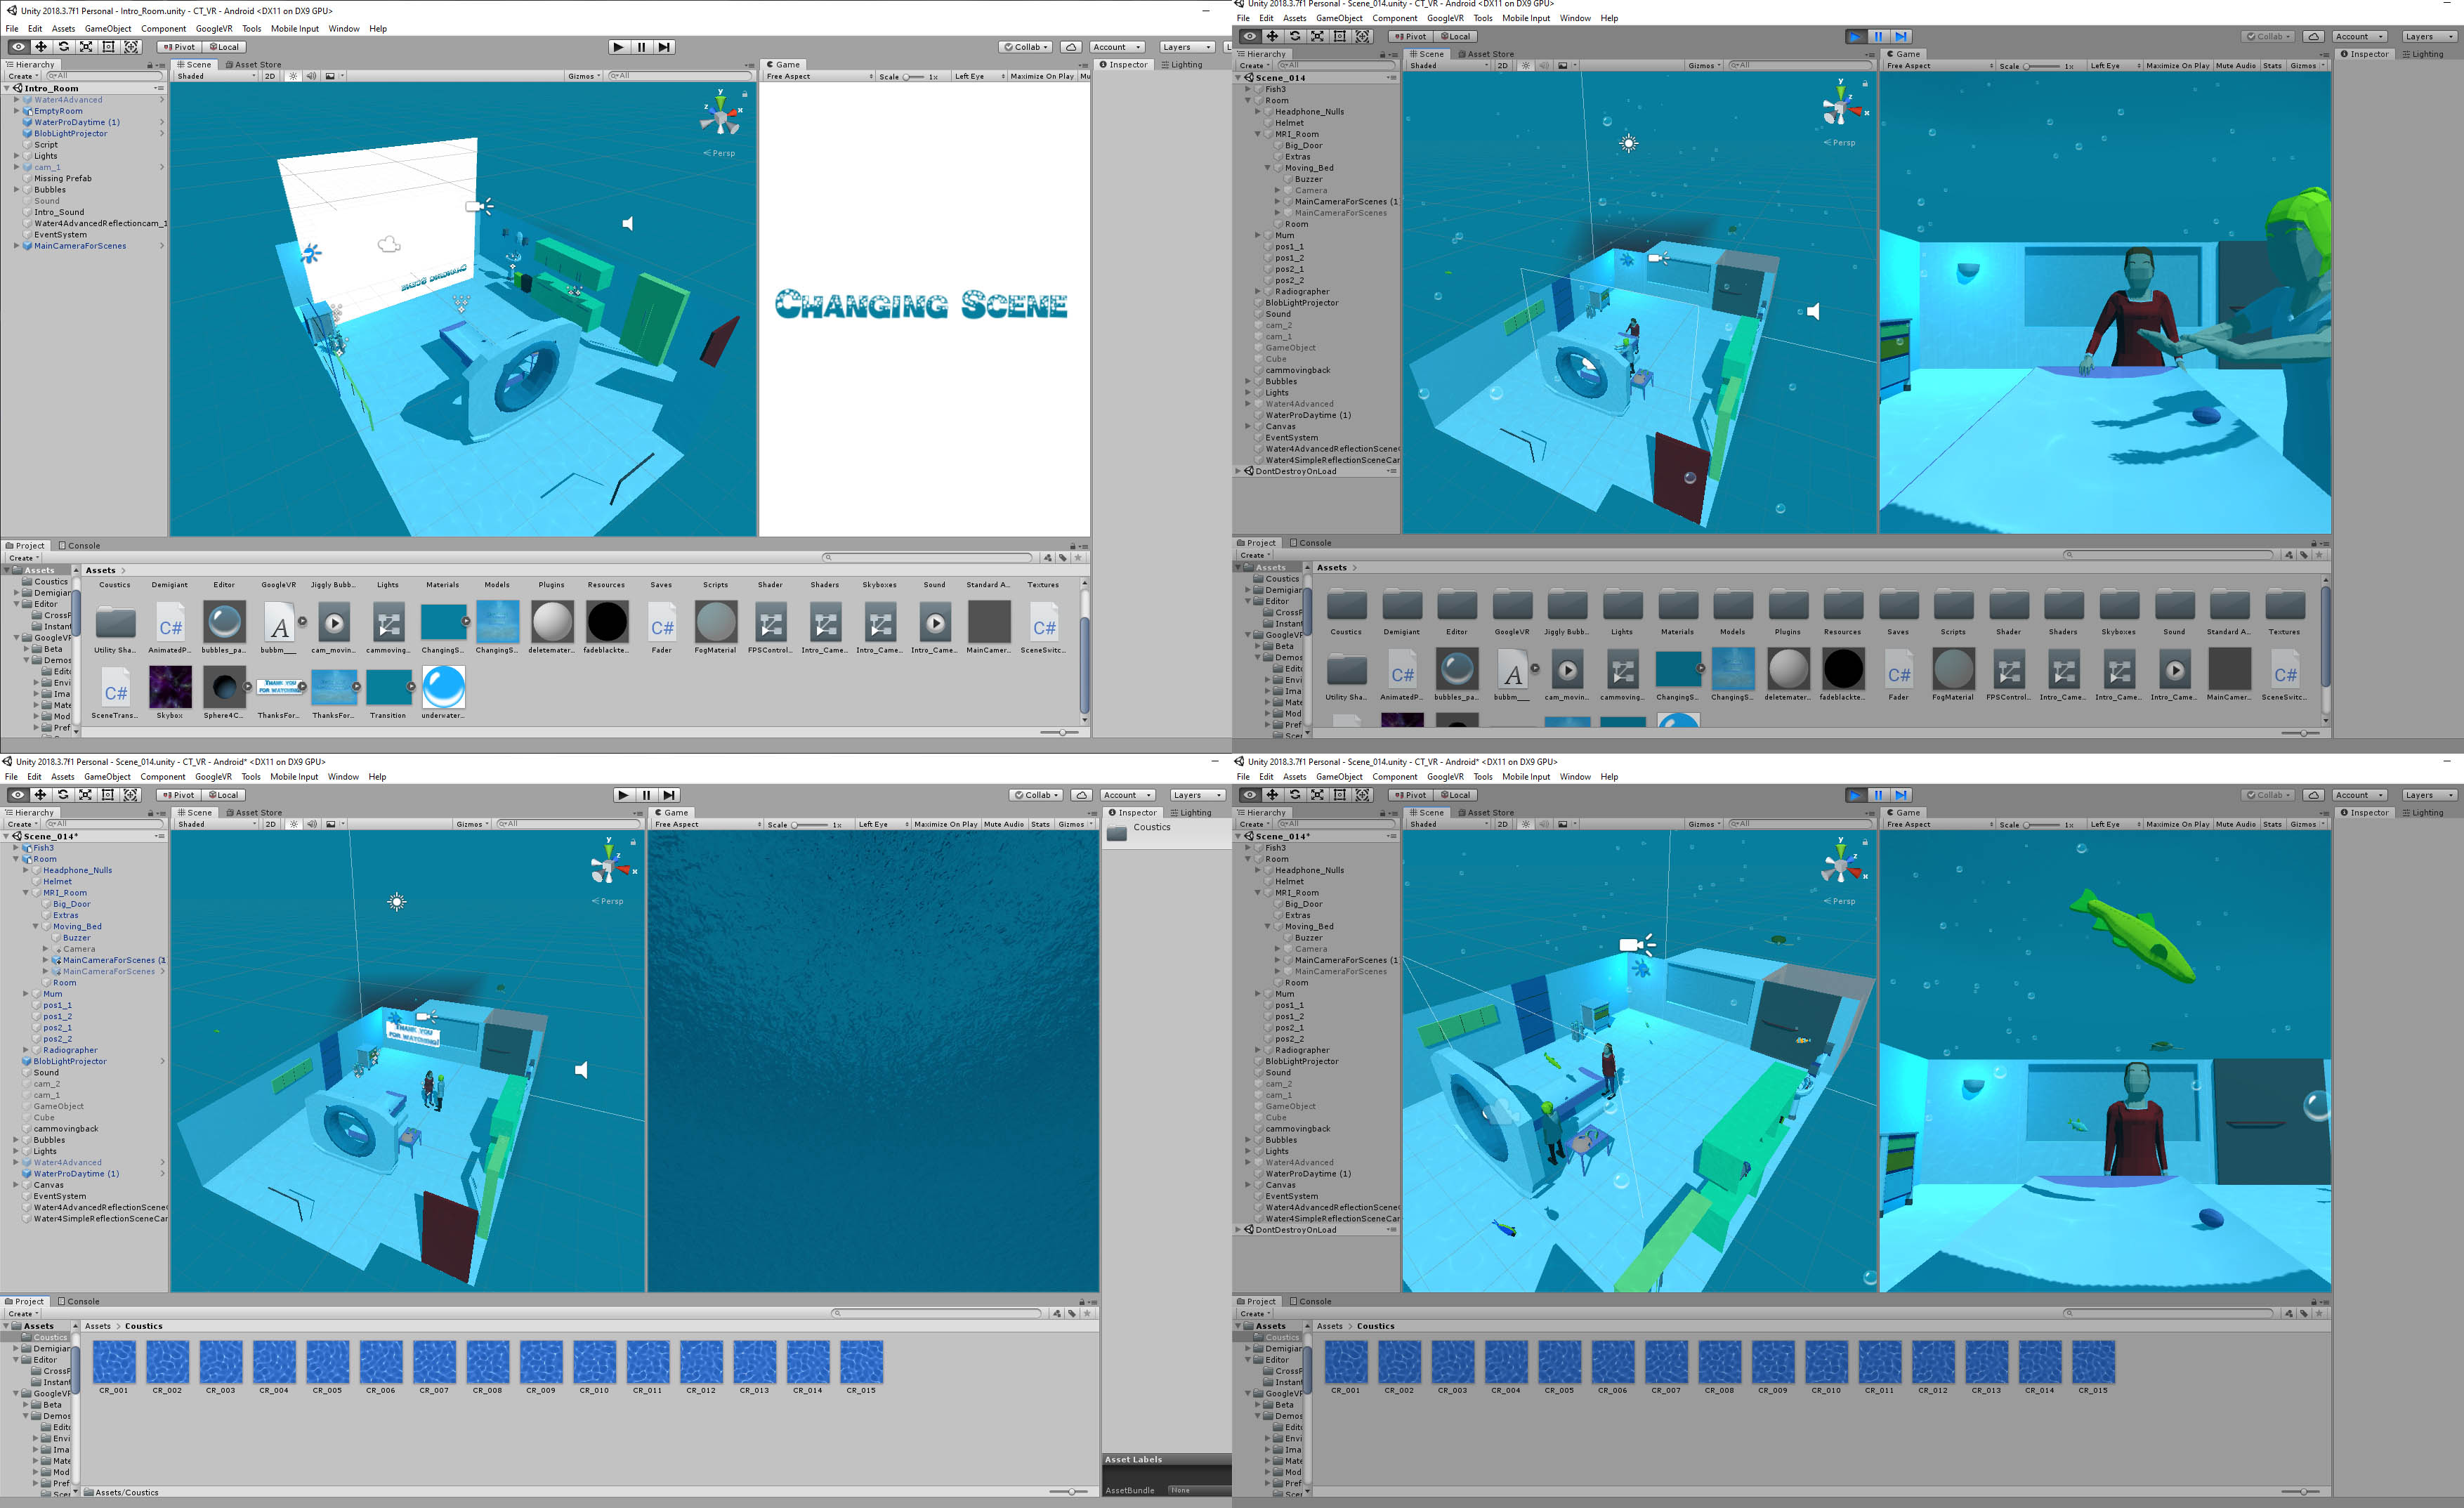Image resolution: width=2464 pixels, height=1508 pixels.
Task: Select the Move tool in Intro_Room window
Action: (41, 47)
